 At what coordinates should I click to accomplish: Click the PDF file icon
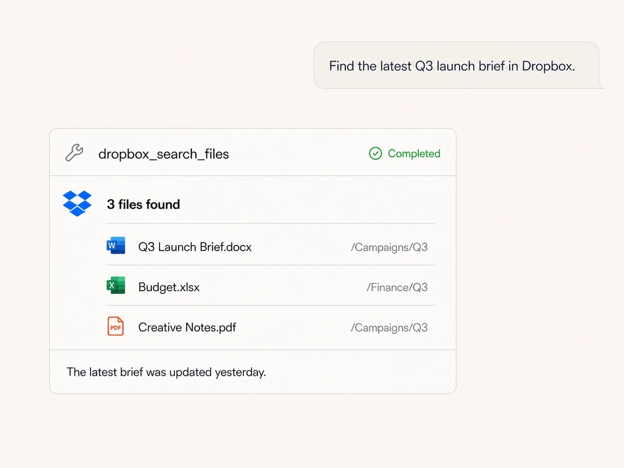(115, 327)
